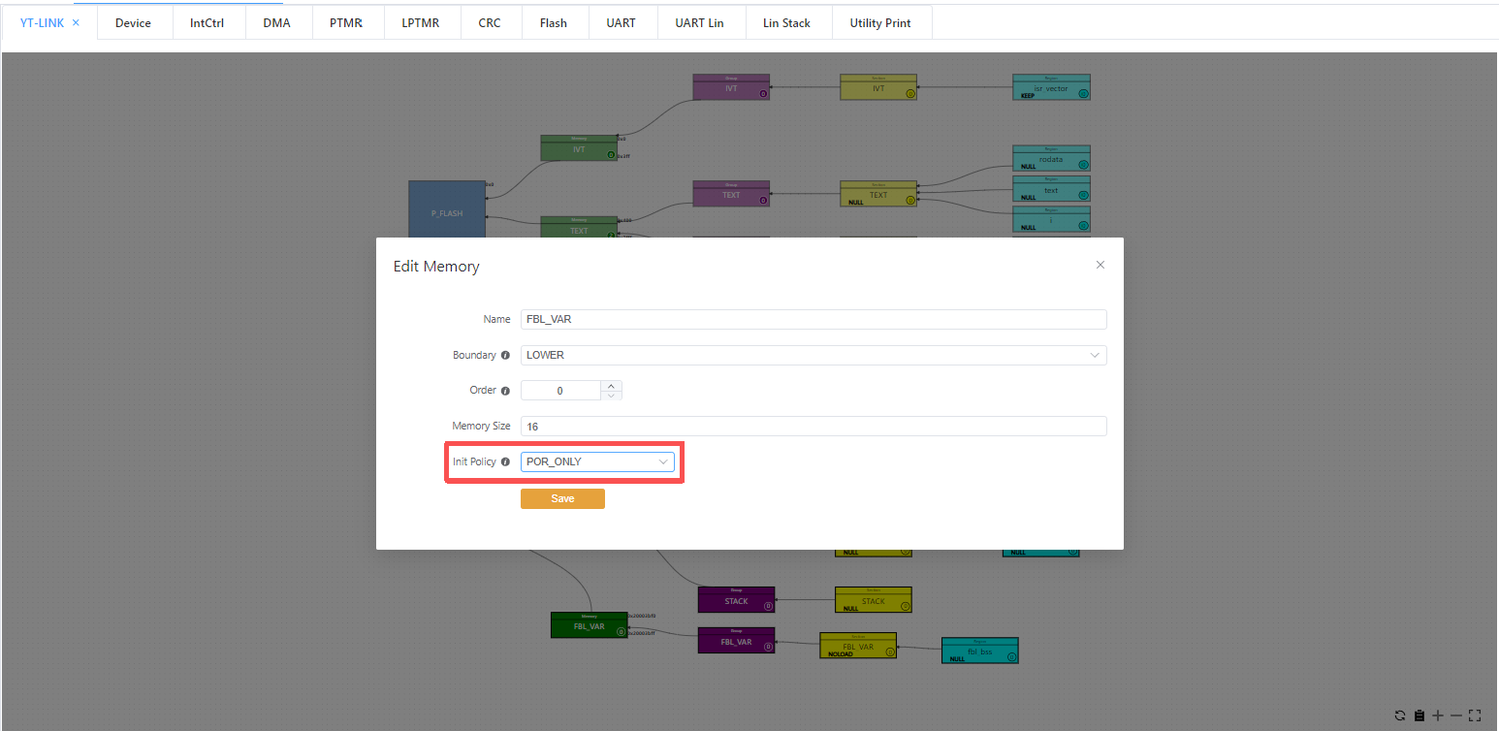Click the refresh icon in canvas toolbar

pyautogui.click(x=1400, y=715)
